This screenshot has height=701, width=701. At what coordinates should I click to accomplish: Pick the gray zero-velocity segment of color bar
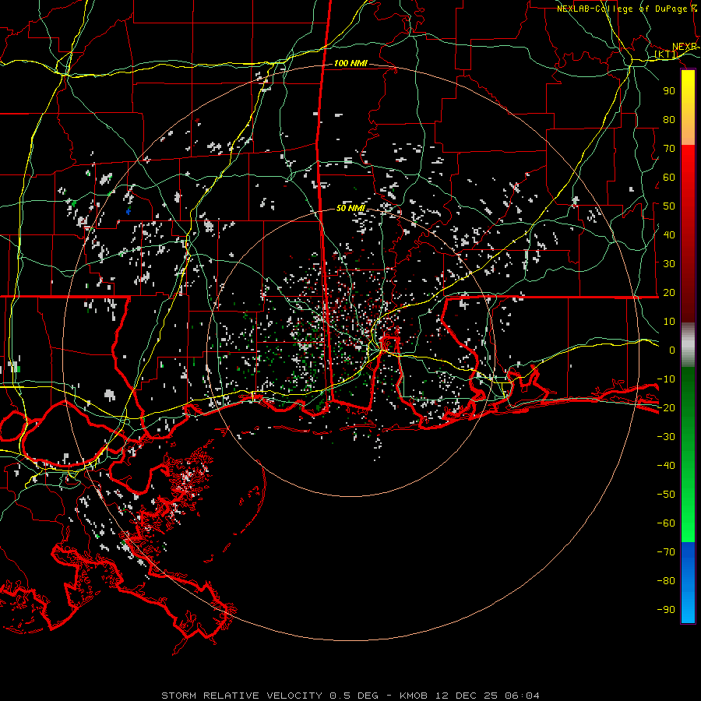click(688, 344)
